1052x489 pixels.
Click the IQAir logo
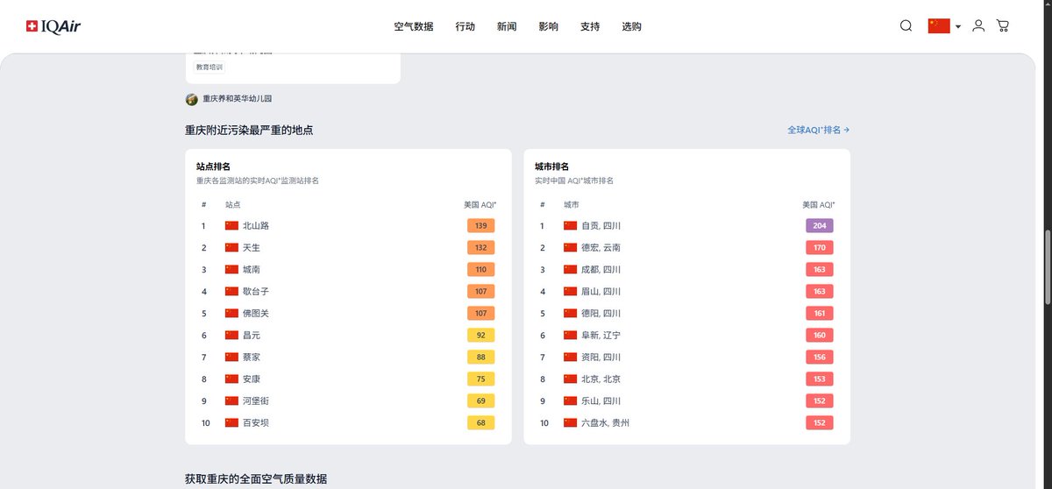53,26
